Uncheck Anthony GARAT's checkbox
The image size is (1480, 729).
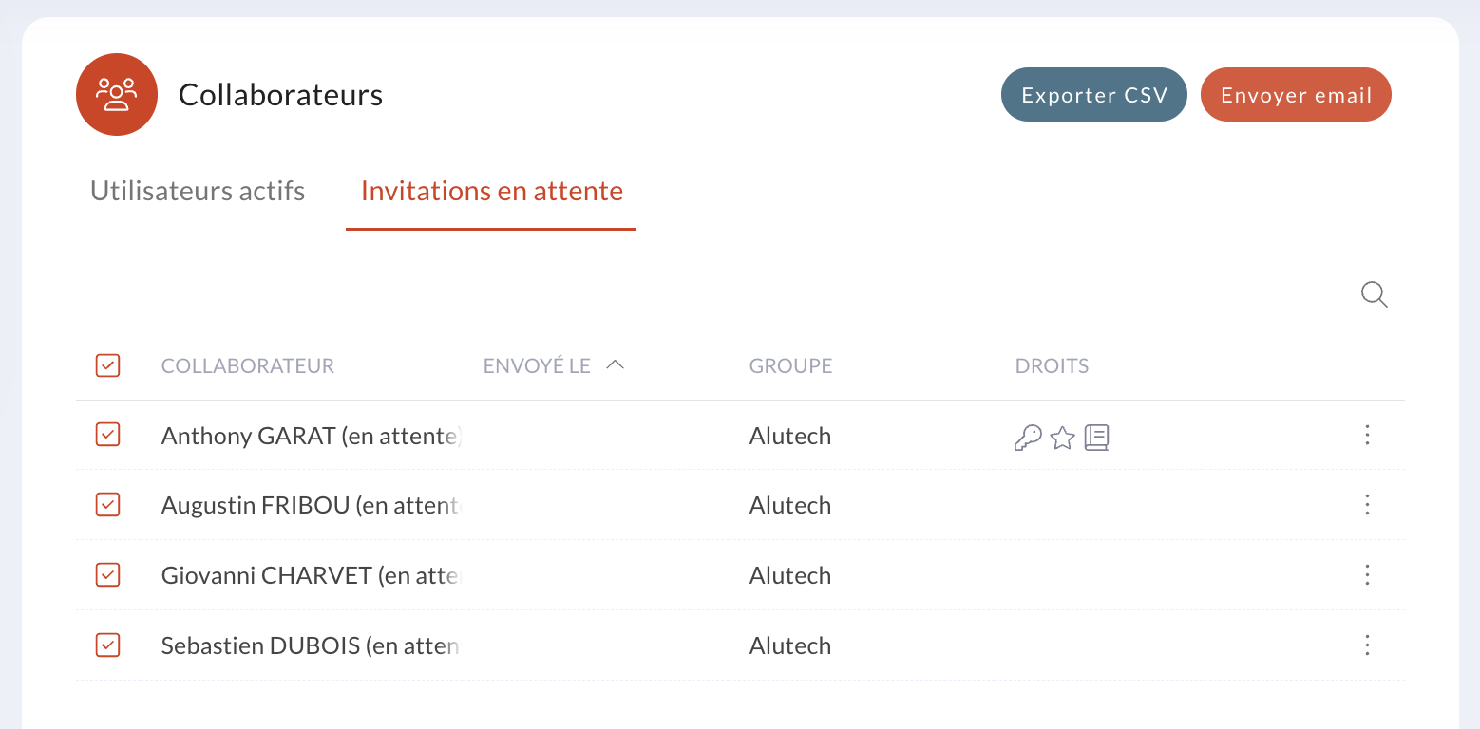(108, 435)
